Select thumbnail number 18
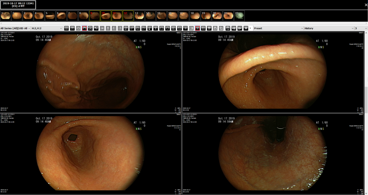Viewport: 368px width, 195px height. [195, 16]
